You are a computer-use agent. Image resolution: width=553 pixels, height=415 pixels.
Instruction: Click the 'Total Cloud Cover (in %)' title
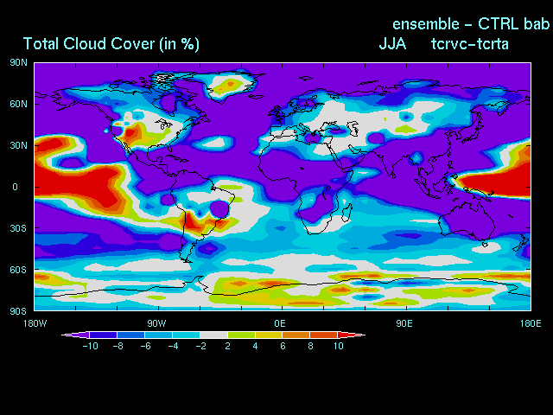111,44
